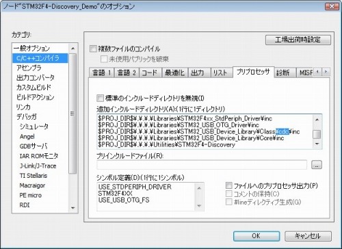Viewport: 342px width, 249px height.
Task: Click キャンセル button
Action: (308, 236)
